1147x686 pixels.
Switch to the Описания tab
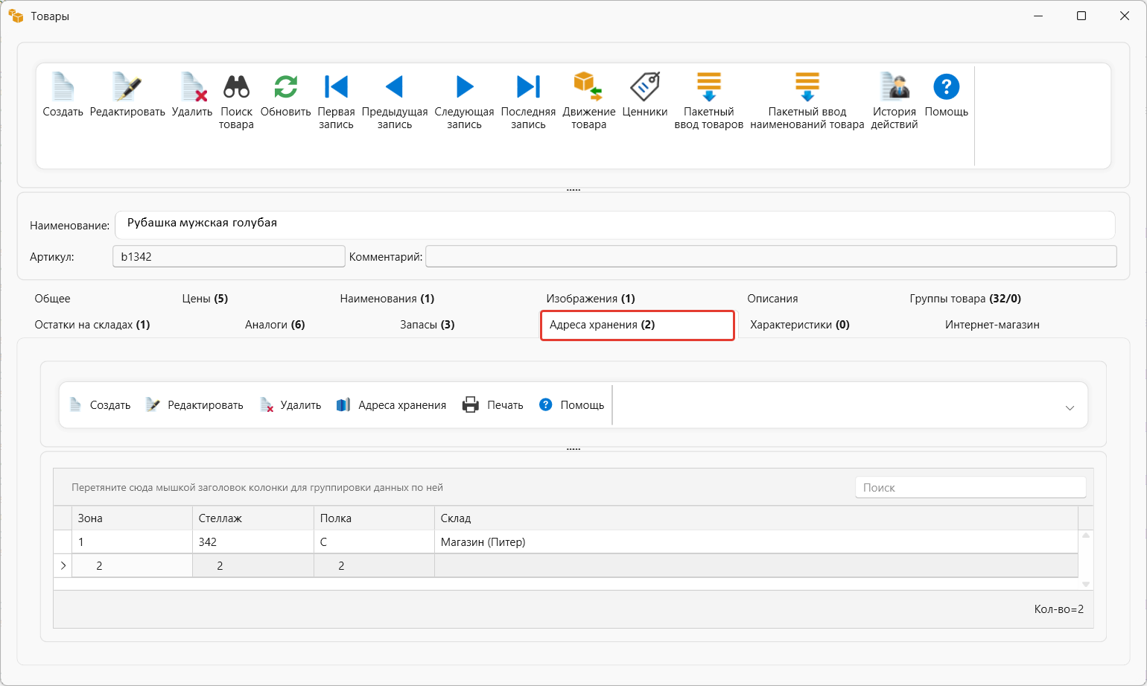point(772,299)
